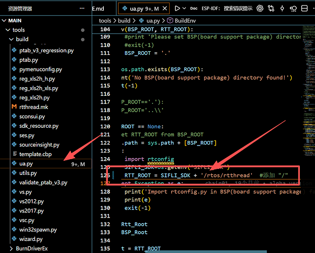Click ua.py breadcrumb segment
The image size is (315, 253).
153,21
